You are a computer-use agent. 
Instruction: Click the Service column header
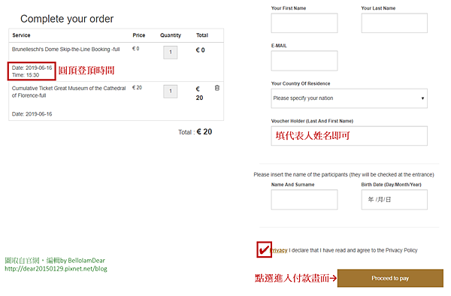pos(21,35)
